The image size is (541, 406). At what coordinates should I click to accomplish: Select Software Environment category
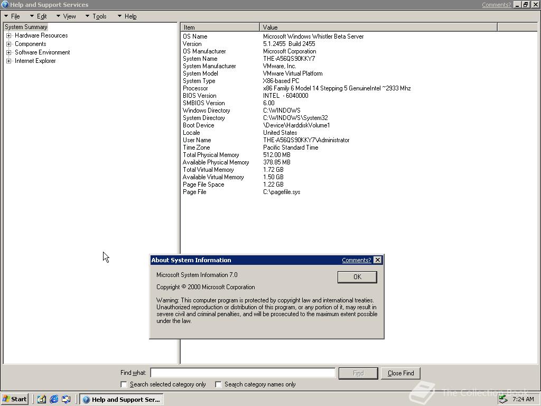[42, 52]
